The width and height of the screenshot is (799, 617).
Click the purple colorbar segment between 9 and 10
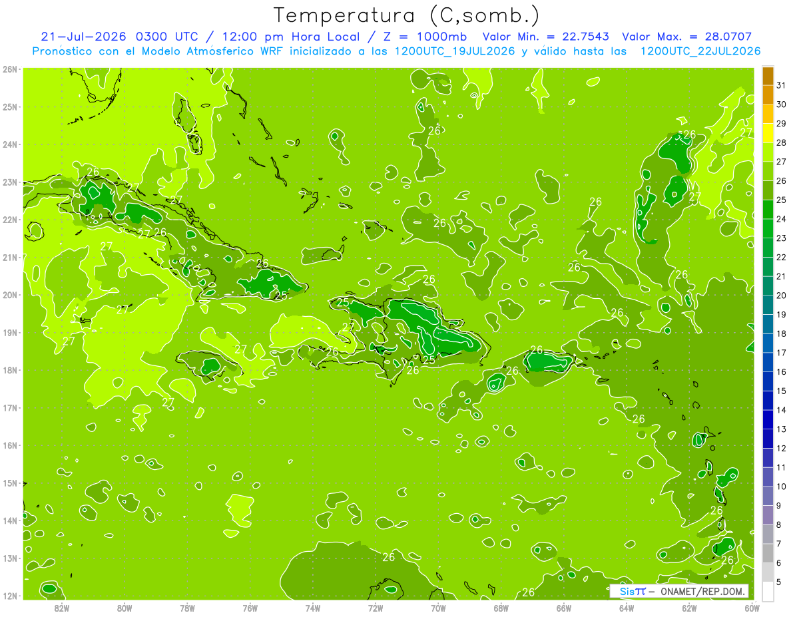coord(768,496)
